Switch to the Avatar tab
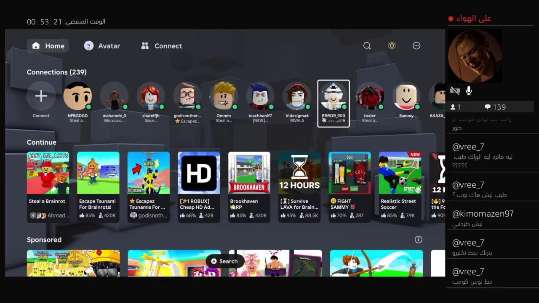 (102, 46)
